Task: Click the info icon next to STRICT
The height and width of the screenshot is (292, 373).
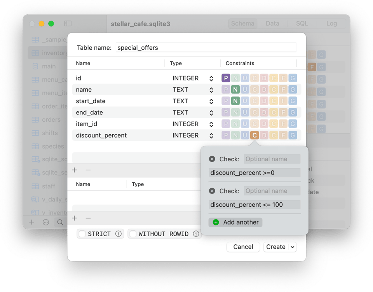Action: 119,234
